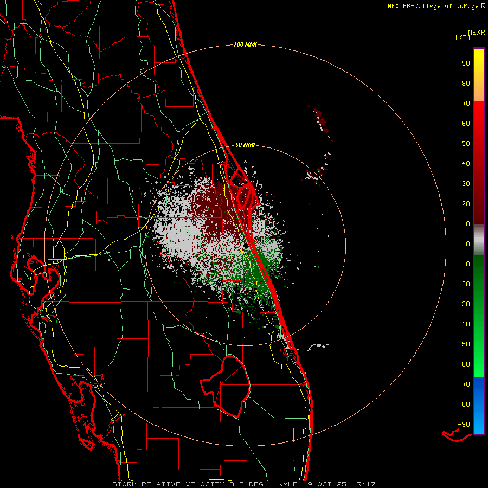The image size is (488, 488).
Task: Select the -90 value on velocity scale
Action: (x=464, y=425)
